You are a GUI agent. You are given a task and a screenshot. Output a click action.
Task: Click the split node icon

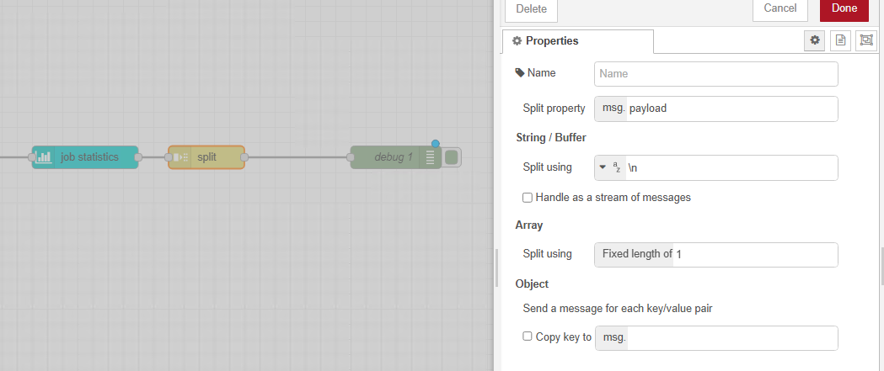(x=180, y=157)
